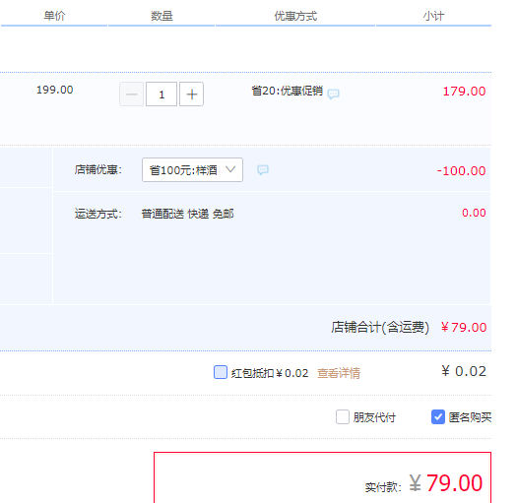The width and height of the screenshot is (517, 503).
Task: Click the 数量 column header
Action: [162, 16]
